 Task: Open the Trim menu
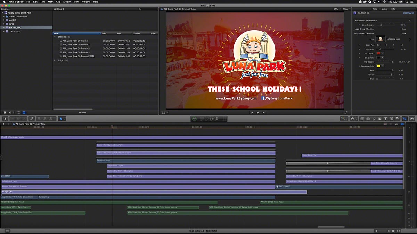tap(42, 2)
